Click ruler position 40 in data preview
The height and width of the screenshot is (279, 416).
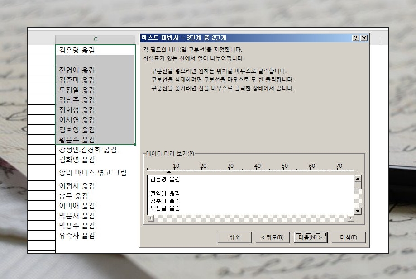pos(258,166)
